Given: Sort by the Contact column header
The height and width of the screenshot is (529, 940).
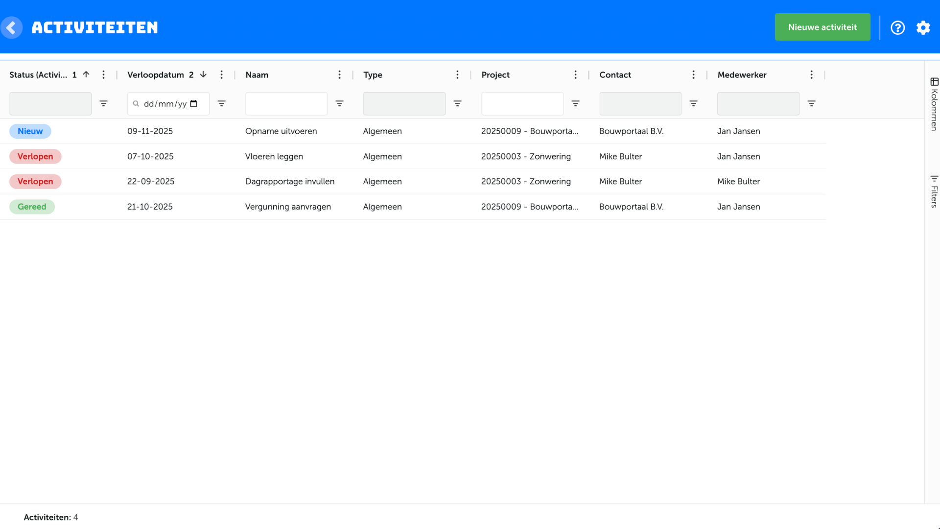Looking at the screenshot, I should pyautogui.click(x=615, y=74).
